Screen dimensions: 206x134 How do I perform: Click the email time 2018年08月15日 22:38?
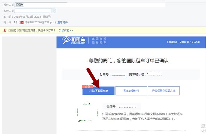click(32, 17)
